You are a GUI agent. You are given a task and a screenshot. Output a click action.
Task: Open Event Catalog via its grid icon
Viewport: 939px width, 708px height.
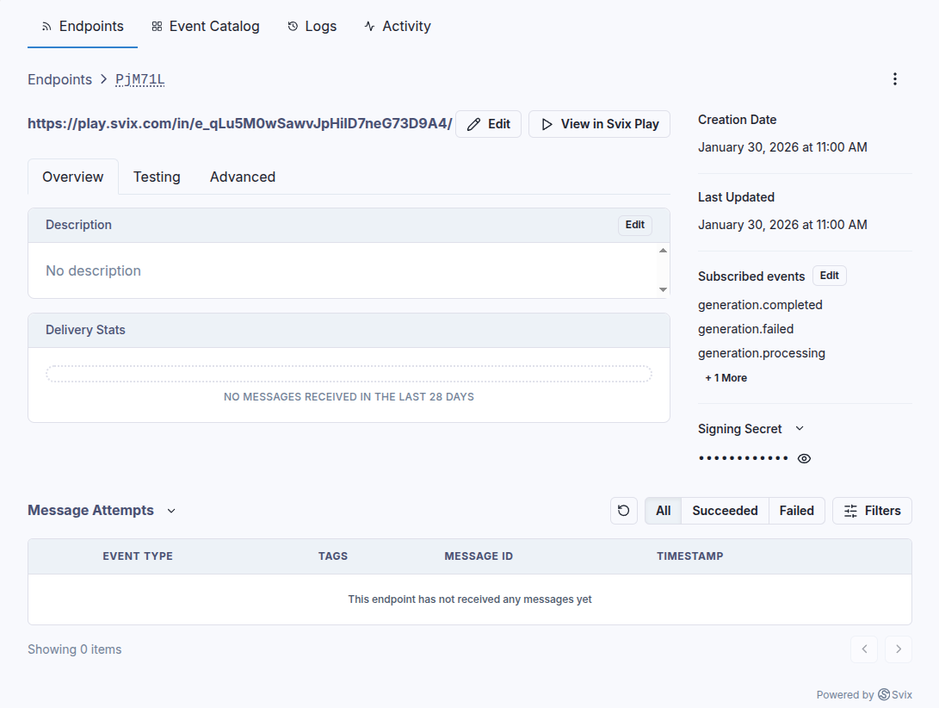point(157,26)
